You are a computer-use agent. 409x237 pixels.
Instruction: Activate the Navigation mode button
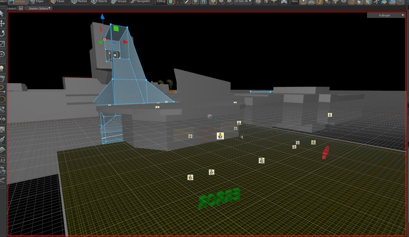tap(141, 2)
